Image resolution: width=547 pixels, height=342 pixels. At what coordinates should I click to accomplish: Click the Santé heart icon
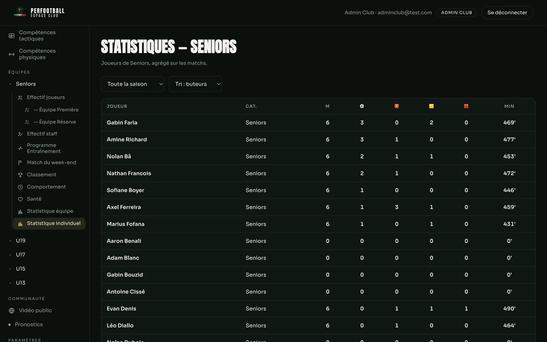(20, 199)
